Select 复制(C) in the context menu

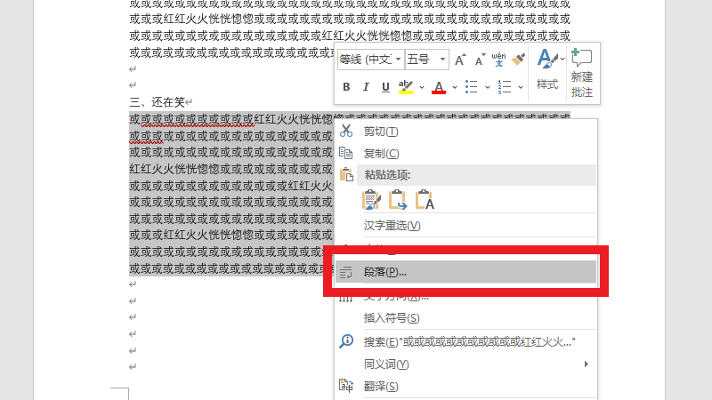381,153
